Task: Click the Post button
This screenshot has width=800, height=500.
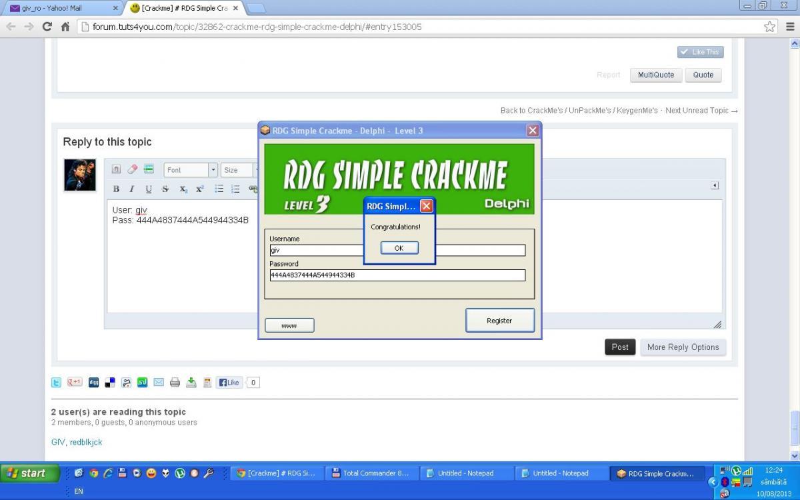Action: (620, 347)
